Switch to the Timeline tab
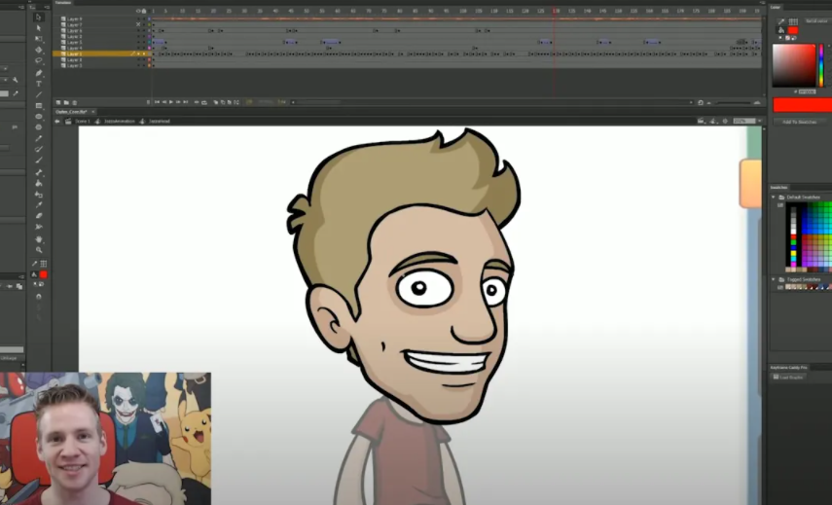 point(64,4)
